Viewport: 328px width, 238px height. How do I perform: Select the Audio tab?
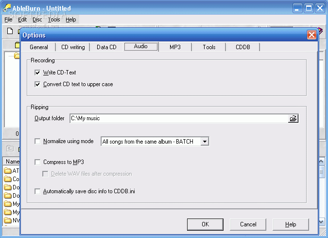141,46
